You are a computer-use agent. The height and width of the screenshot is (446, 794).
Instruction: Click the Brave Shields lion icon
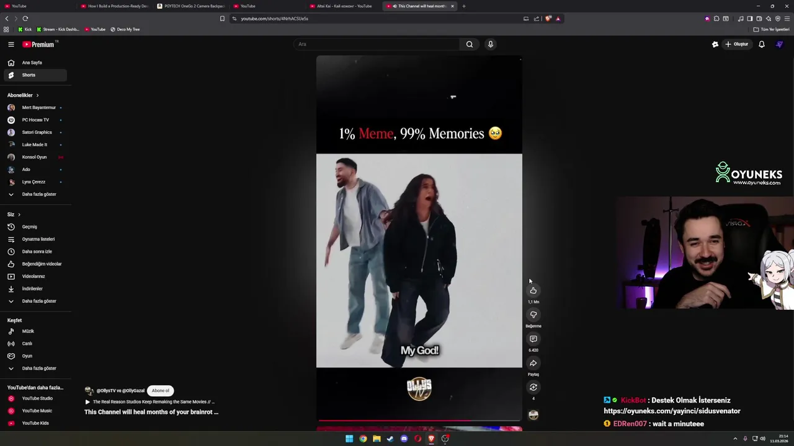tap(548, 19)
